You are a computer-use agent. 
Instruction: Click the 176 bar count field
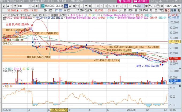click(134, 6)
